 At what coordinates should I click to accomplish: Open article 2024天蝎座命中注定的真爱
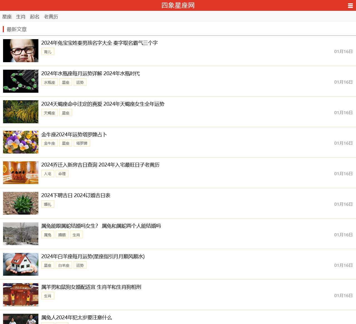pos(103,104)
